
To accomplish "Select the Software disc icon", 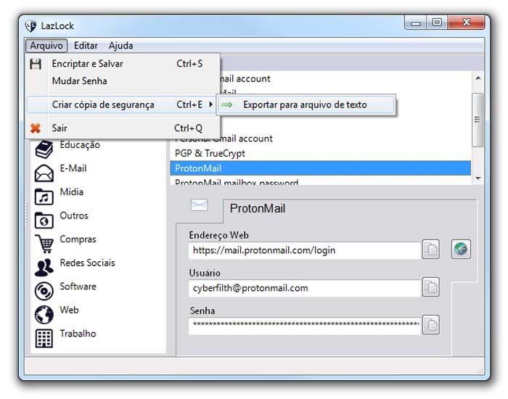I will pyautogui.click(x=44, y=291).
